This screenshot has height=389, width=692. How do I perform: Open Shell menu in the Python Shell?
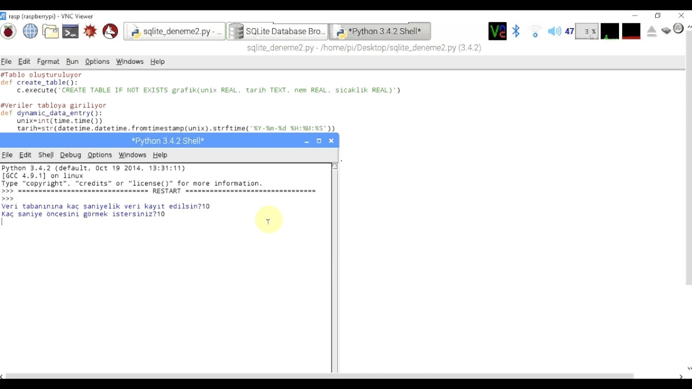click(46, 155)
